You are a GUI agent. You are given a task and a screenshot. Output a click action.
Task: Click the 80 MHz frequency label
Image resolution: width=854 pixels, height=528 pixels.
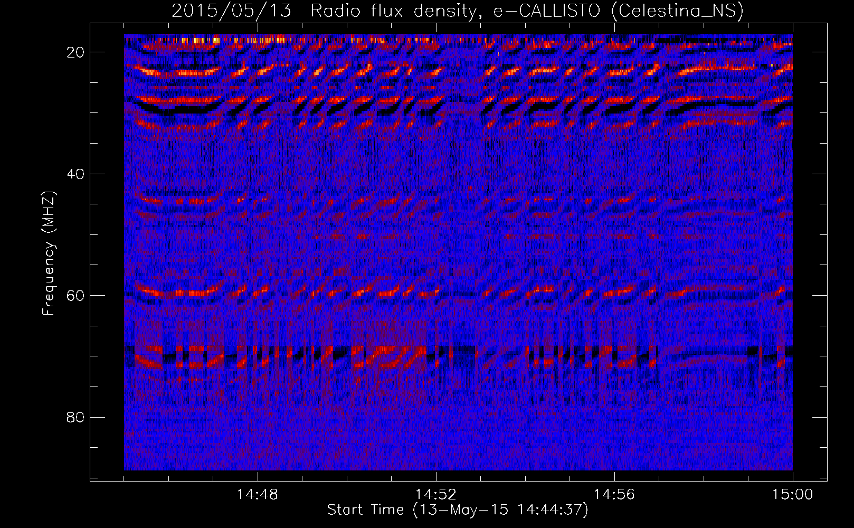point(76,417)
